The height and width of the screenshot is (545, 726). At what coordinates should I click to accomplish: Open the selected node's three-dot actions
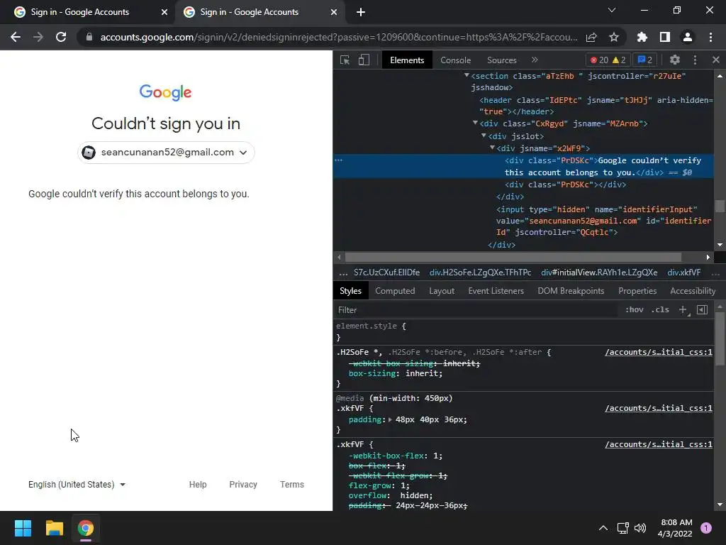[x=338, y=160]
